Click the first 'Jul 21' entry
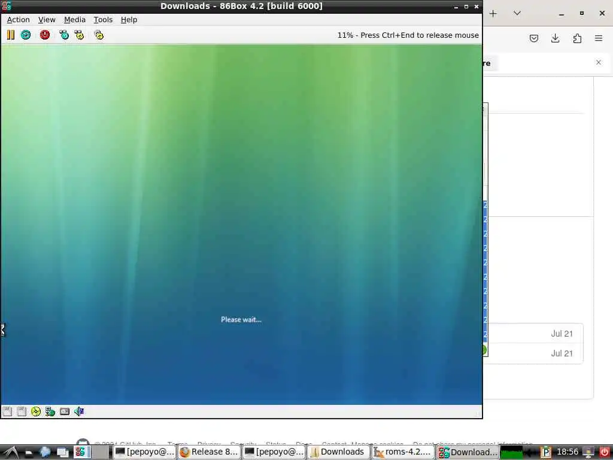 tap(562, 334)
